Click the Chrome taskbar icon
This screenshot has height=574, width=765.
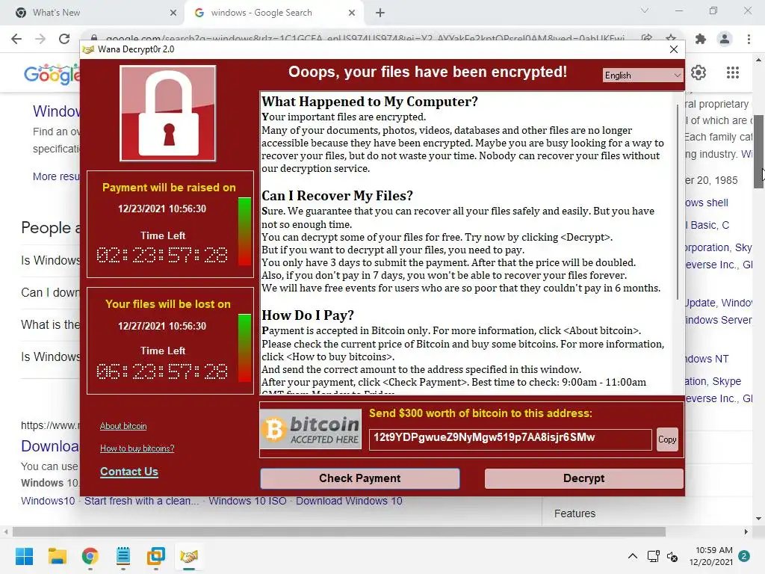pos(90,556)
